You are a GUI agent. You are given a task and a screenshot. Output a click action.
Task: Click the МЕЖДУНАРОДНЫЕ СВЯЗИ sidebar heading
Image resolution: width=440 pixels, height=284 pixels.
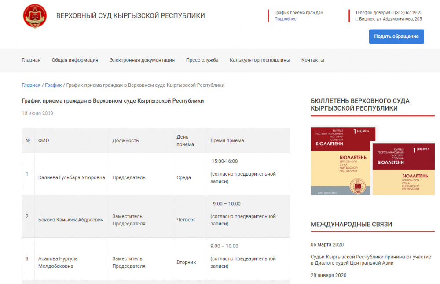click(351, 224)
